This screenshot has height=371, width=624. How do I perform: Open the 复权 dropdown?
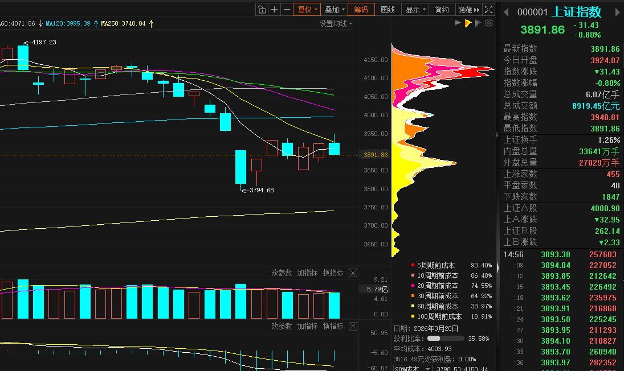[x=307, y=10]
